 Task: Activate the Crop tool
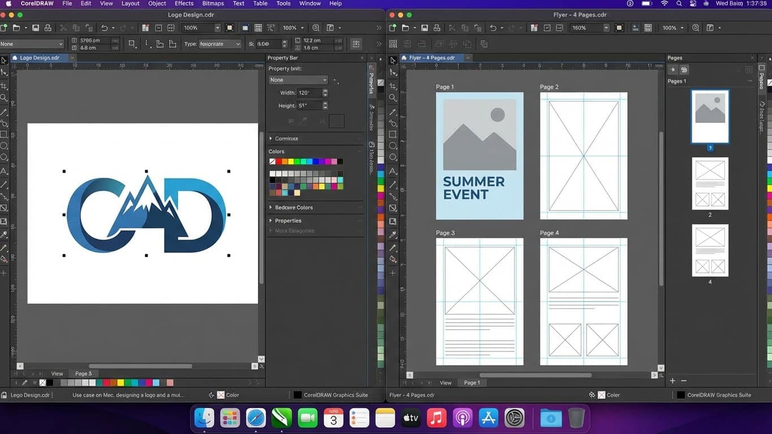pyautogui.click(x=4, y=85)
